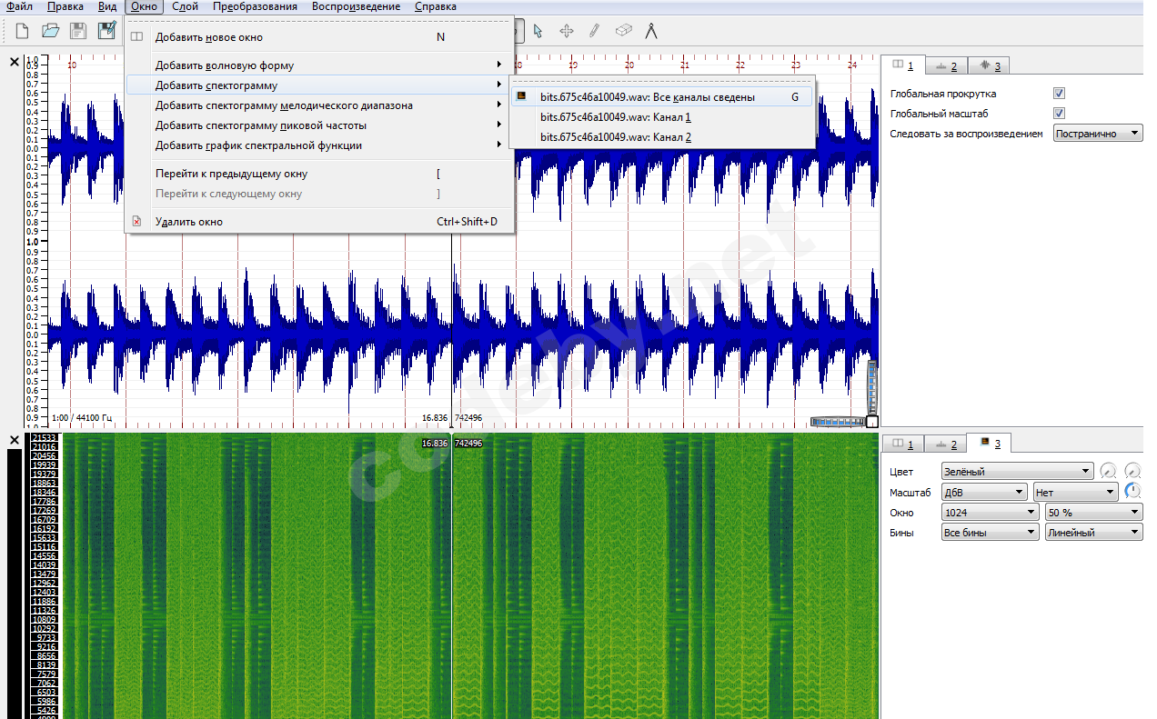Close the waveform pane with X
This screenshot has width=1157, height=719.
coord(14,62)
